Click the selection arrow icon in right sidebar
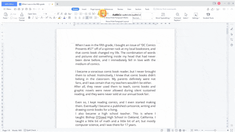This screenshot has height=132, width=235. pos(232,34)
